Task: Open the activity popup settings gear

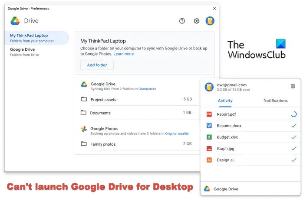Action: [293, 86]
